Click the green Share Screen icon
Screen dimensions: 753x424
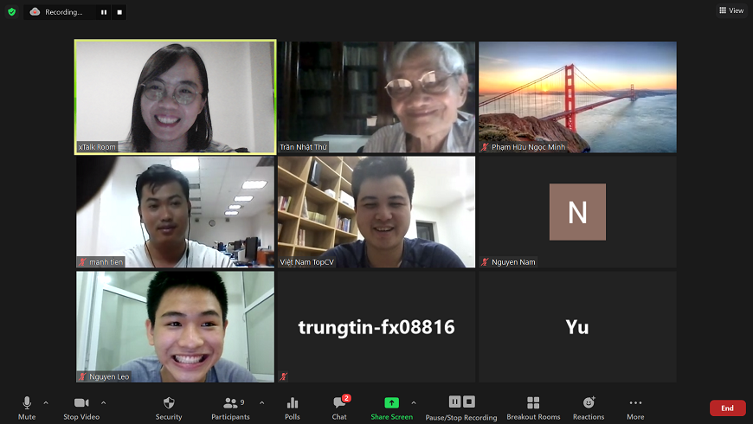pos(391,403)
